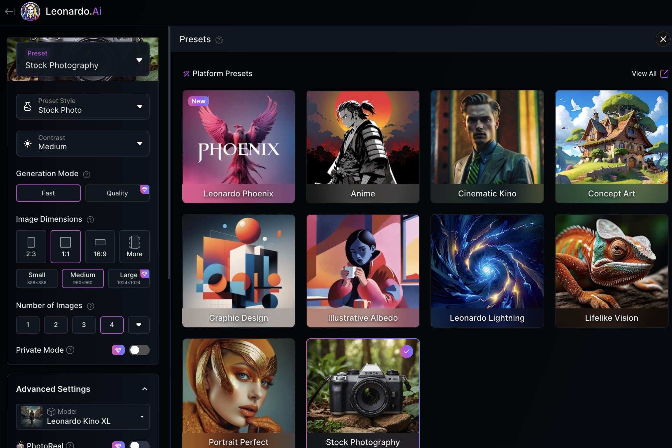Click the Private Mode premium gem icon
672x448 pixels.
click(118, 350)
